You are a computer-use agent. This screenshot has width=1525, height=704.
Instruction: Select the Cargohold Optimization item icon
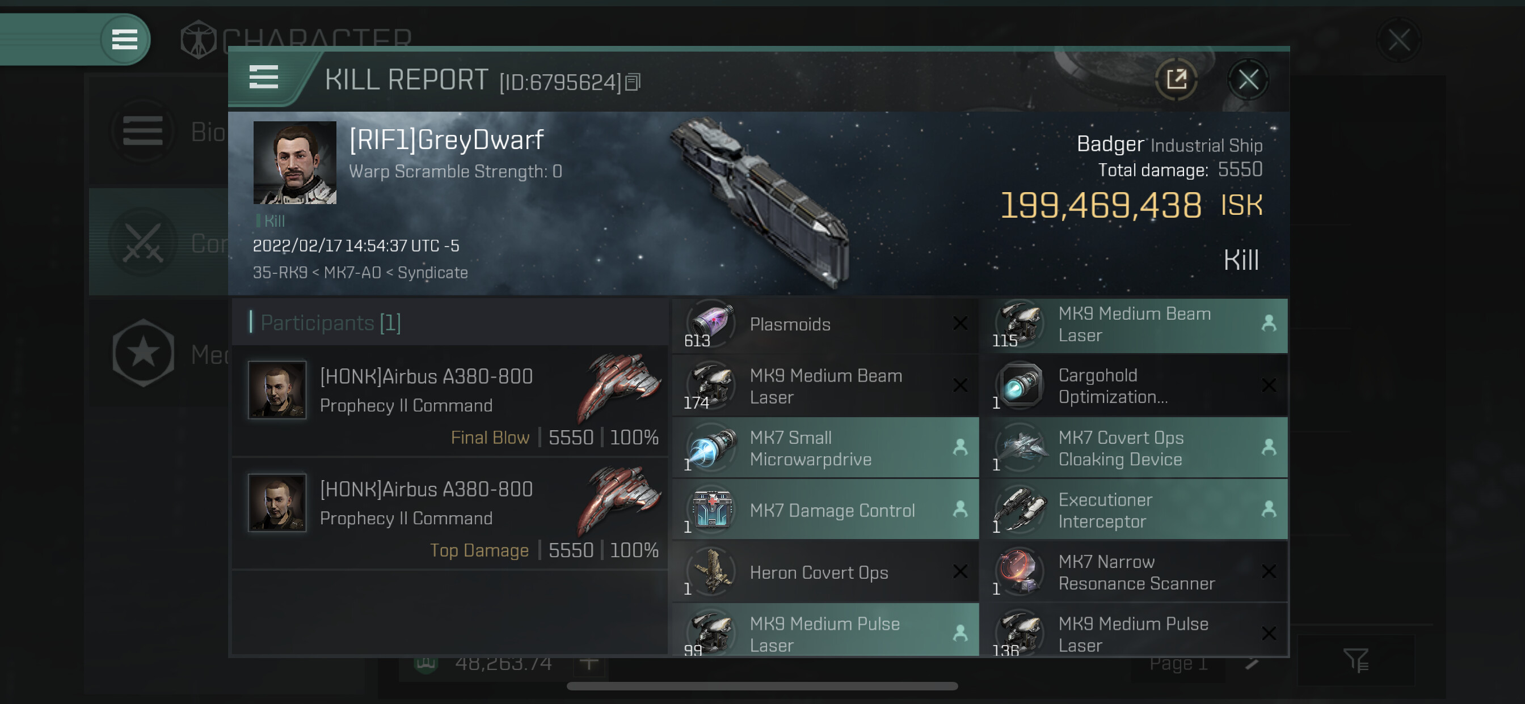pos(1020,385)
